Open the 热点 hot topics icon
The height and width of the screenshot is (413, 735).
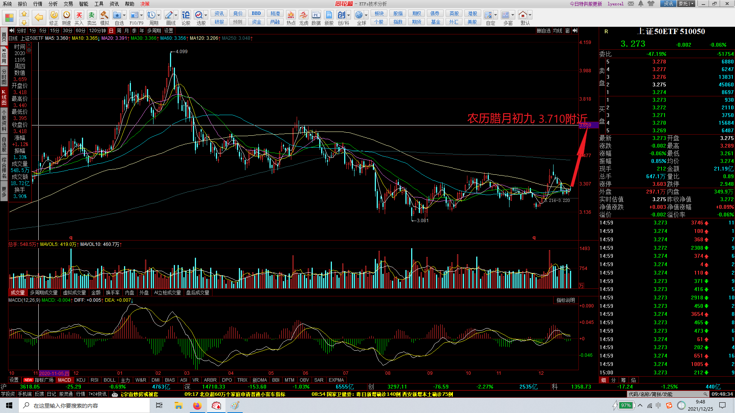(291, 15)
